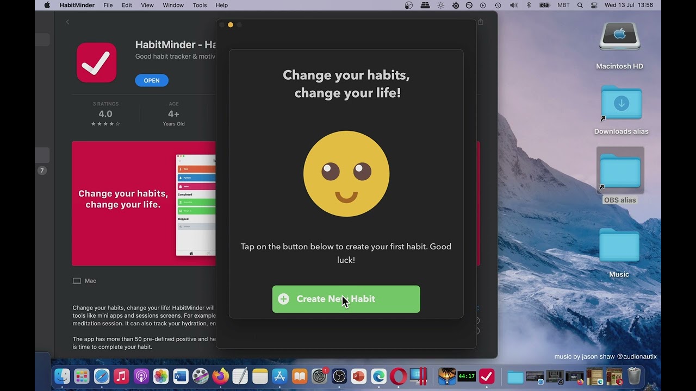Open Podcasts from the Dock

point(141,376)
